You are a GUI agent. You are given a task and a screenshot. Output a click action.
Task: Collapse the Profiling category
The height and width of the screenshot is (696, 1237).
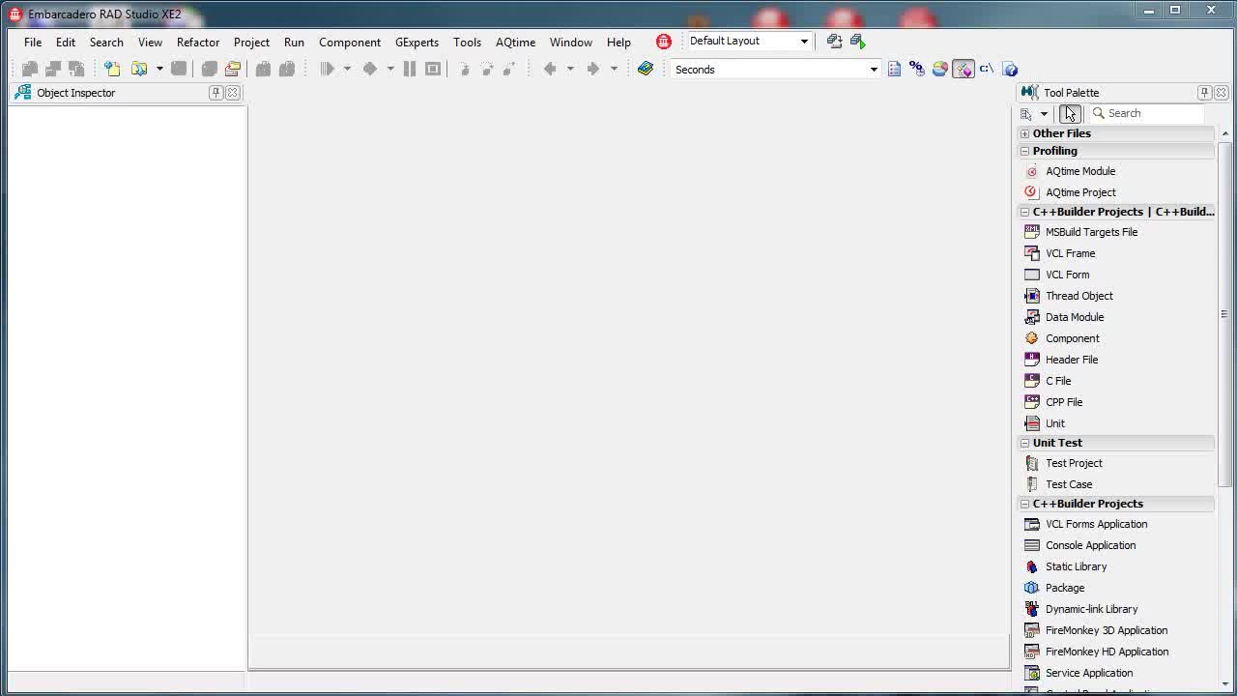(x=1025, y=151)
